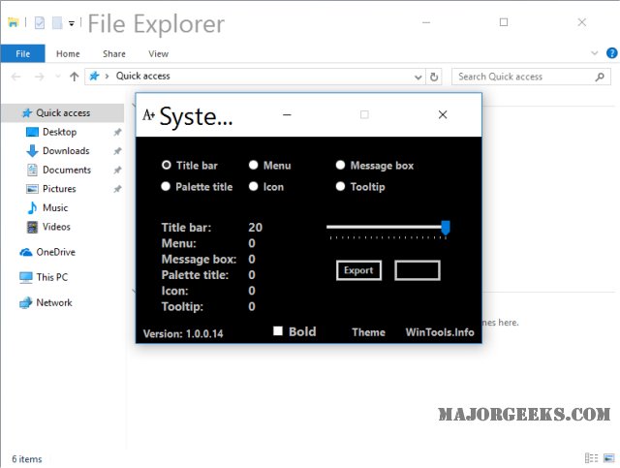Image resolution: width=620 pixels, height=468 pixels.
Task: Click the A+ System Font Size app icon
Action: click(x=148, y=115)
